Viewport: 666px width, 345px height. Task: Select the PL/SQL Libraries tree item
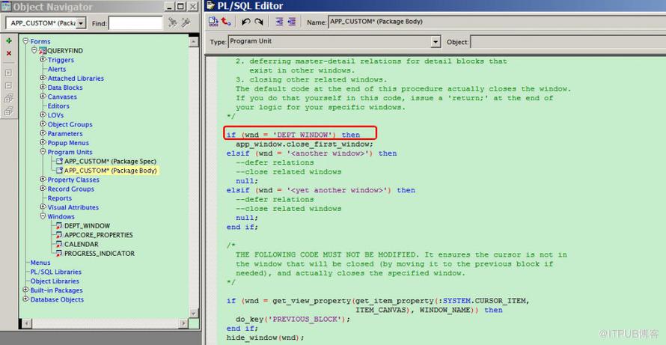55,272
